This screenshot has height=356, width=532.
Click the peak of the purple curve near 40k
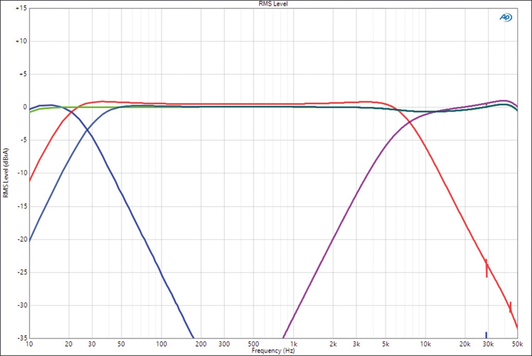pyautogui.click(x=504, y=101)
